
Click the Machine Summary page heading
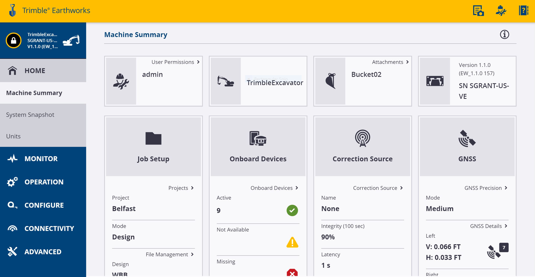136,34
